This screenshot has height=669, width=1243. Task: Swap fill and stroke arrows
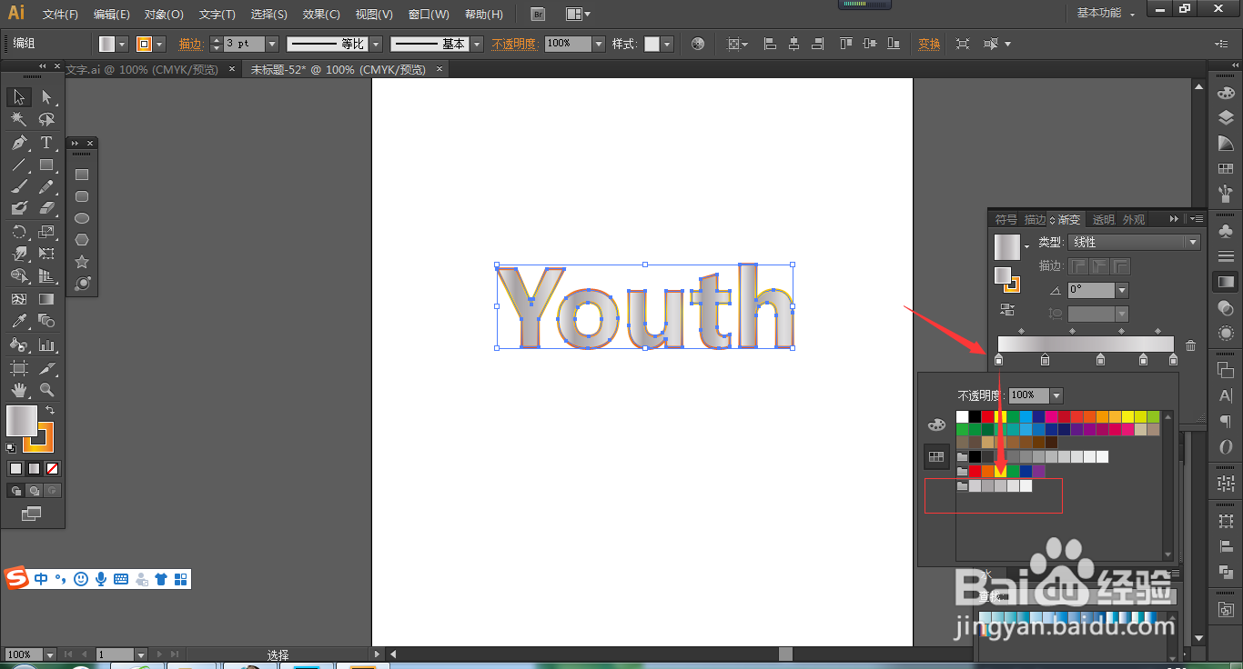pyautogui.click(x=50, y=411)
